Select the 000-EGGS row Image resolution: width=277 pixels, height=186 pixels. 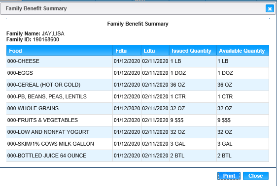coord(138,73)
